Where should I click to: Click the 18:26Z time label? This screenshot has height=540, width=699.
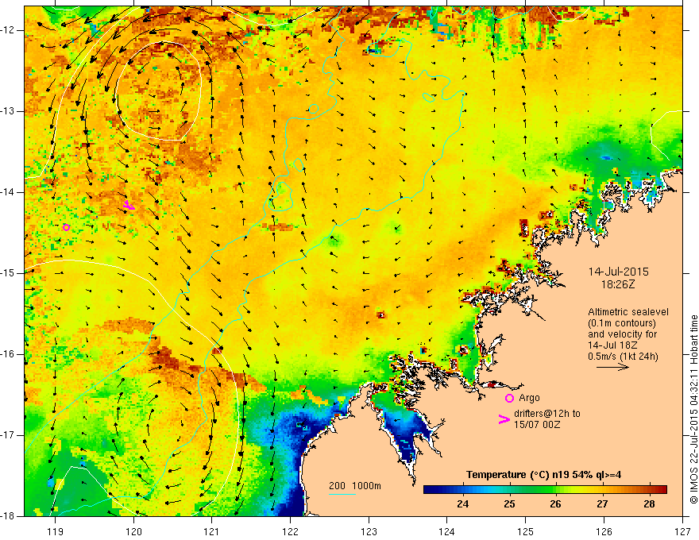(x=617, y=284)
